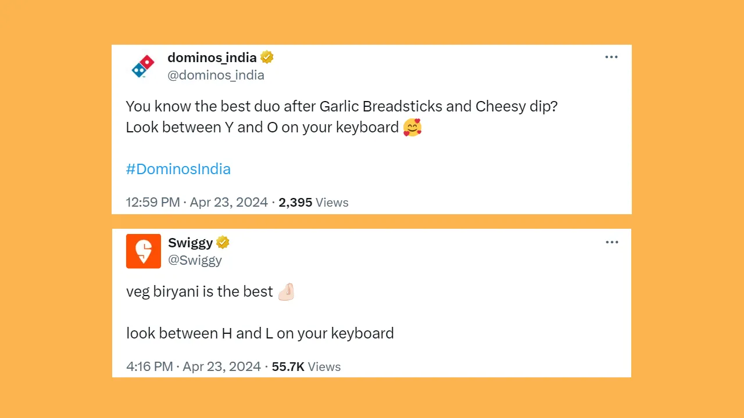The image size is (744, 418).
Task: Open the three-dot menu on the Domino's tweet
Action: coord(611,57)
